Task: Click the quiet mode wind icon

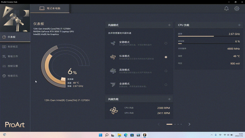Action: (113, 43)
